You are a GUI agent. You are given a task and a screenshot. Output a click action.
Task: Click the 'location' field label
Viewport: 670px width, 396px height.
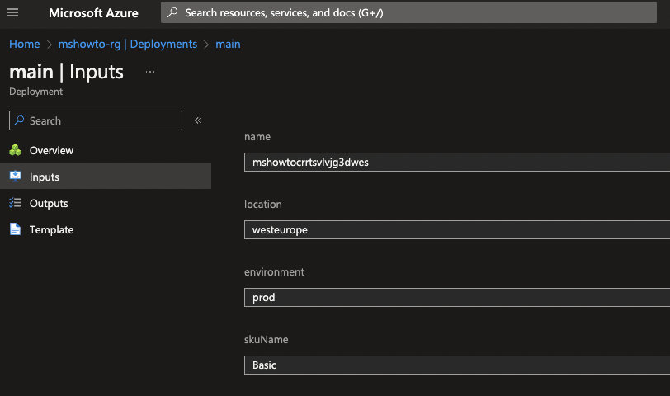[x=262, y=205]
